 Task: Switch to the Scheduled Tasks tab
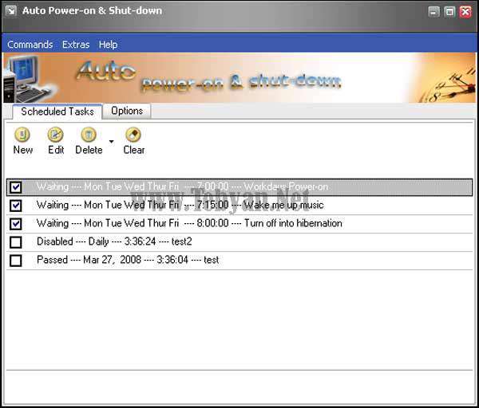coord(57,112)
